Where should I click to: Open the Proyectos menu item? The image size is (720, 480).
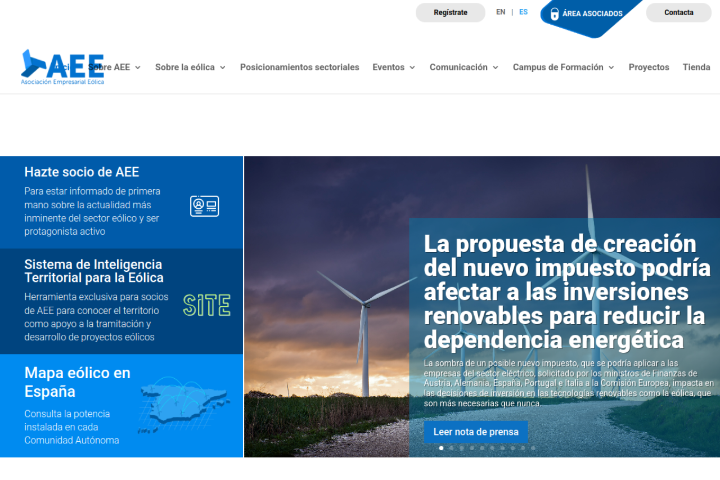(x=649, y=68)
